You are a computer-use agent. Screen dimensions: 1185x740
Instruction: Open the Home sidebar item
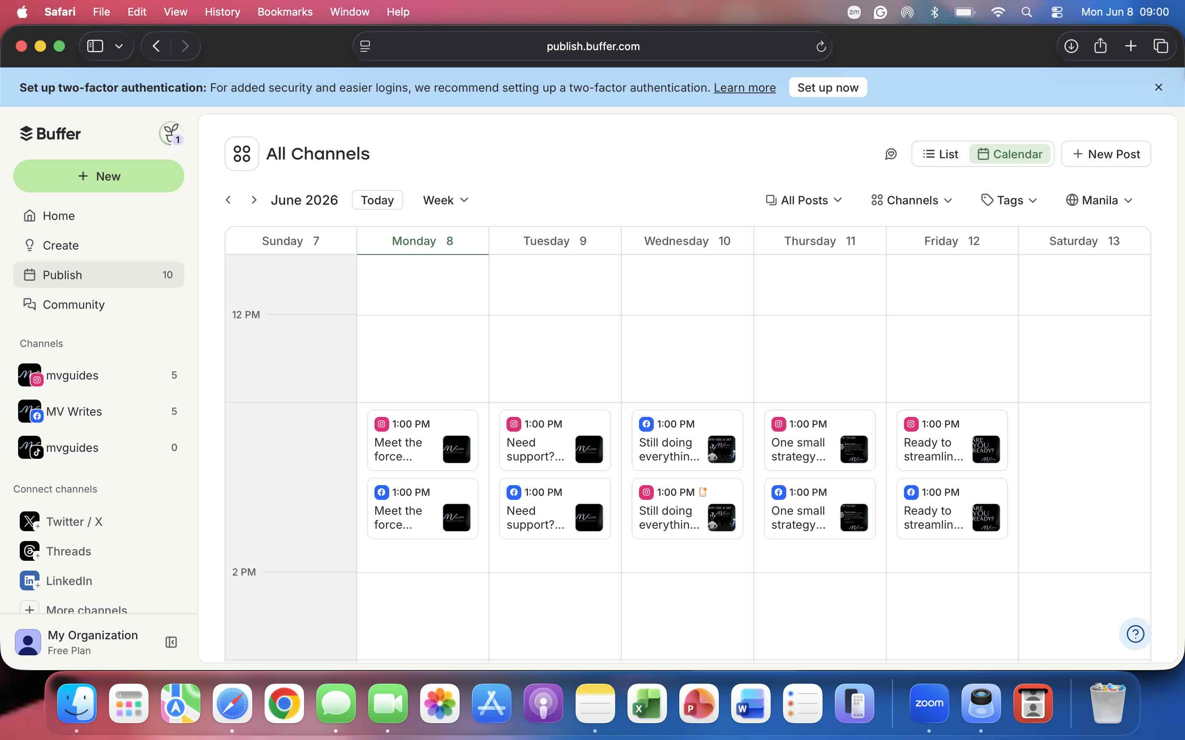point(98,215)
